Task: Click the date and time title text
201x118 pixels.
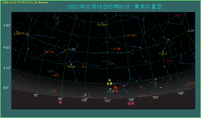Action: pyautogui.click(x=115, y=7)
